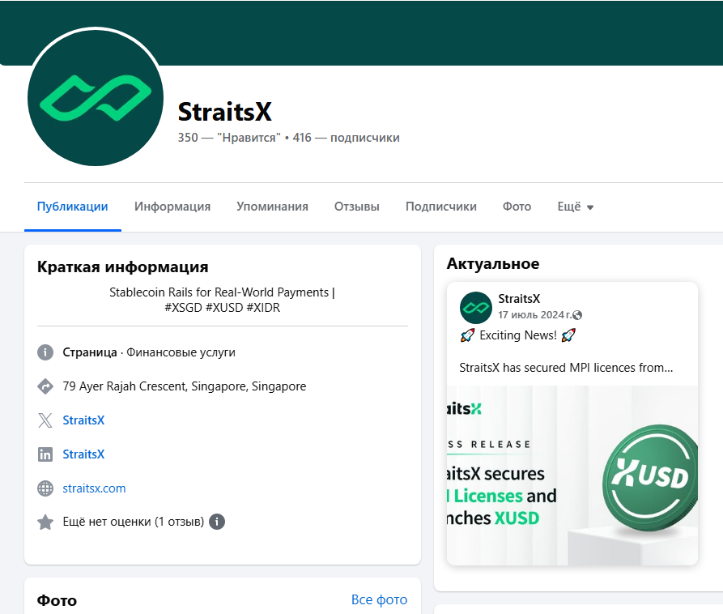This screenshot has width=723, height=614.
Task: Open the straitsx.com website link
Action: [x=94, y=488]
